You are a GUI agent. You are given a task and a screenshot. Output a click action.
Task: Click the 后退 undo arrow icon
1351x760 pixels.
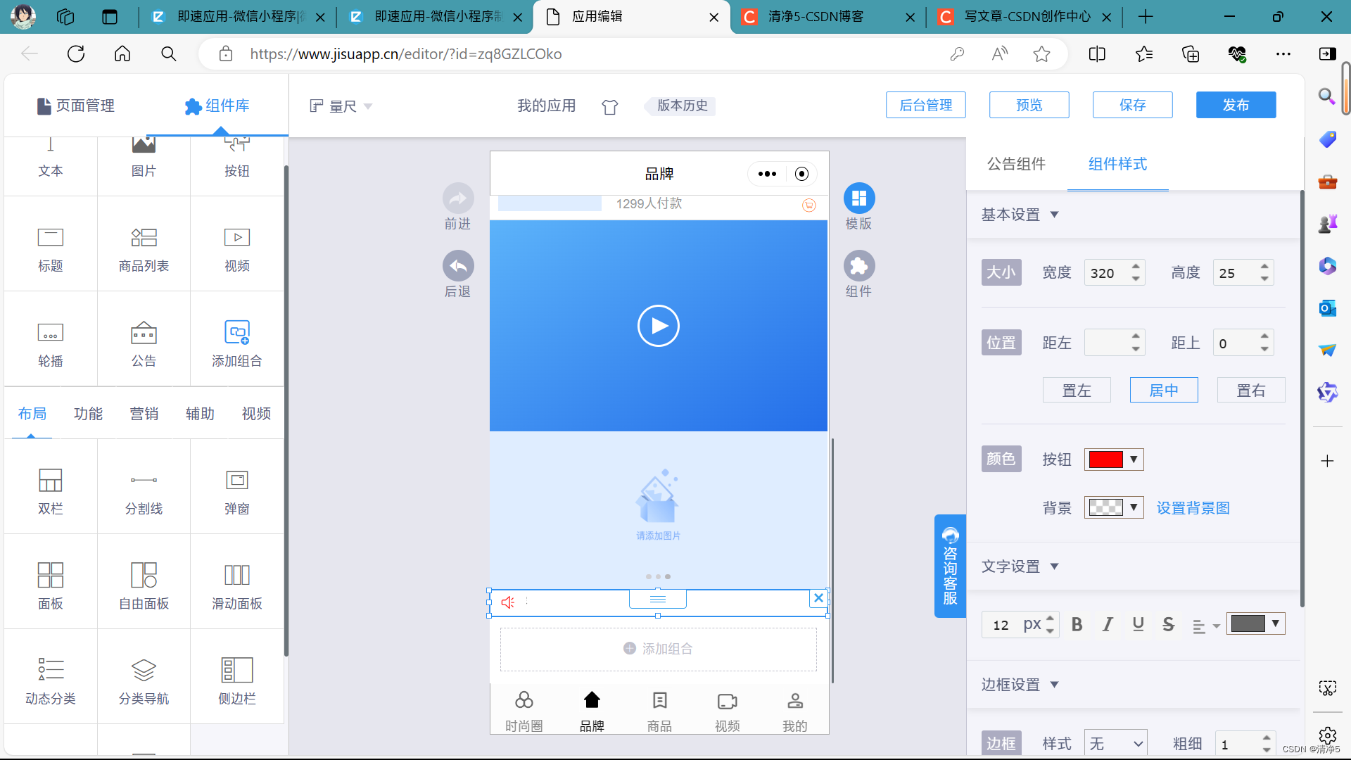pos(458,266)
